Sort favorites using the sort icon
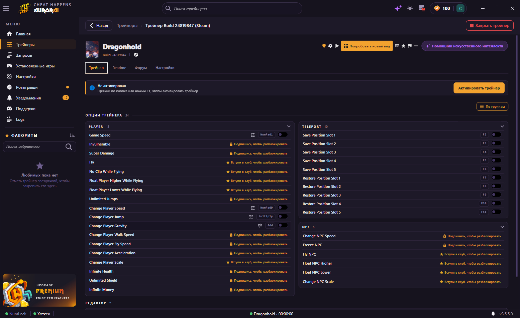This screenshot has height=318, width=520. coord(72,135)
